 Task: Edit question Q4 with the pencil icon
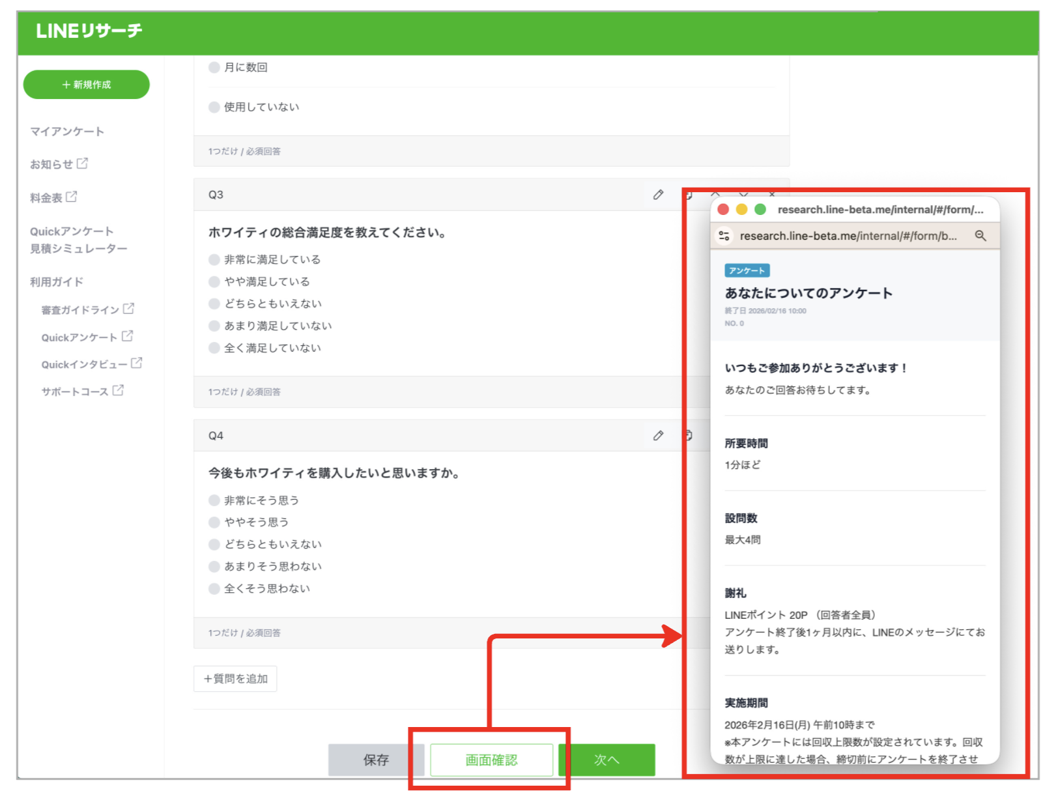(659, 435)
